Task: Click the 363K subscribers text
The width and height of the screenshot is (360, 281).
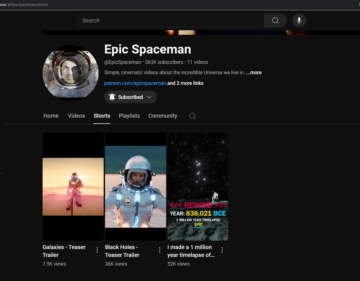Action: point(164,62)
